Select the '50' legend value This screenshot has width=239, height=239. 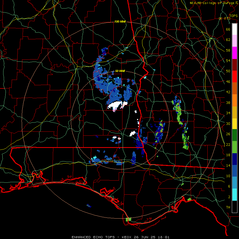click(x=228, y=71)
